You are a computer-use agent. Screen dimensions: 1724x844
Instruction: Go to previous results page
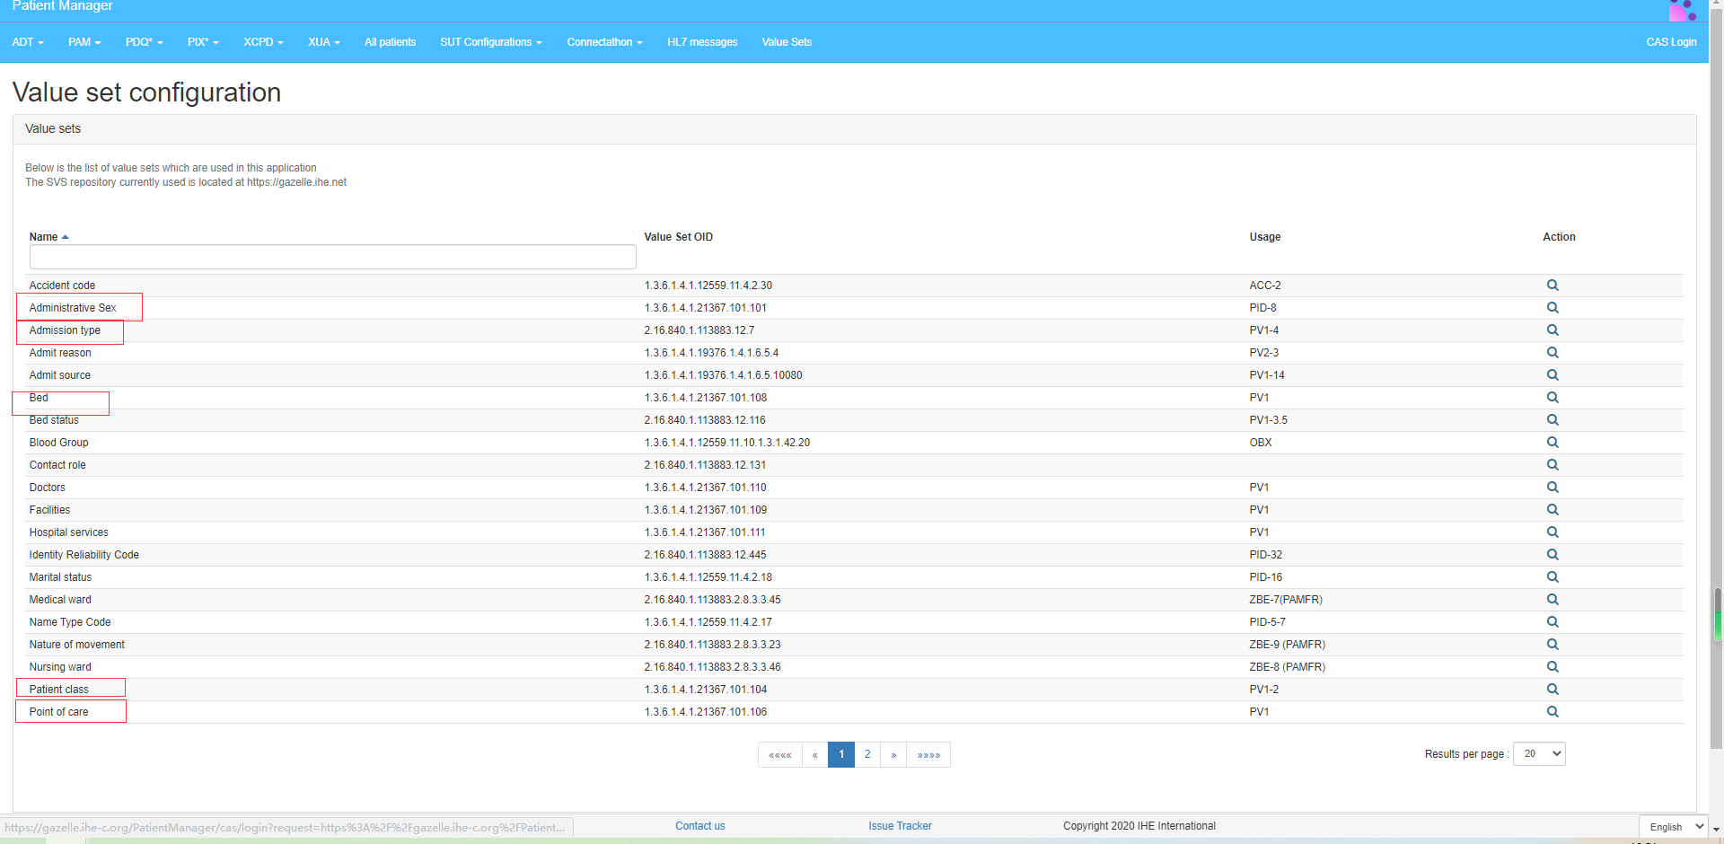pyautogui.click(x=815, y=754)
